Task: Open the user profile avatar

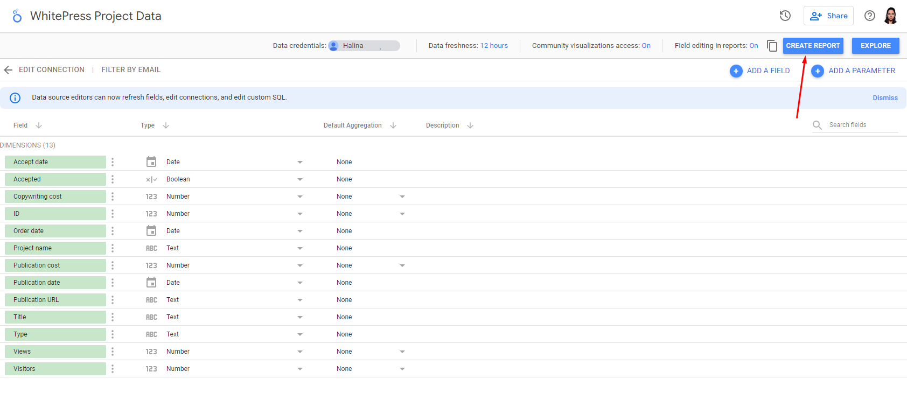Action: [x=891, y=16]
